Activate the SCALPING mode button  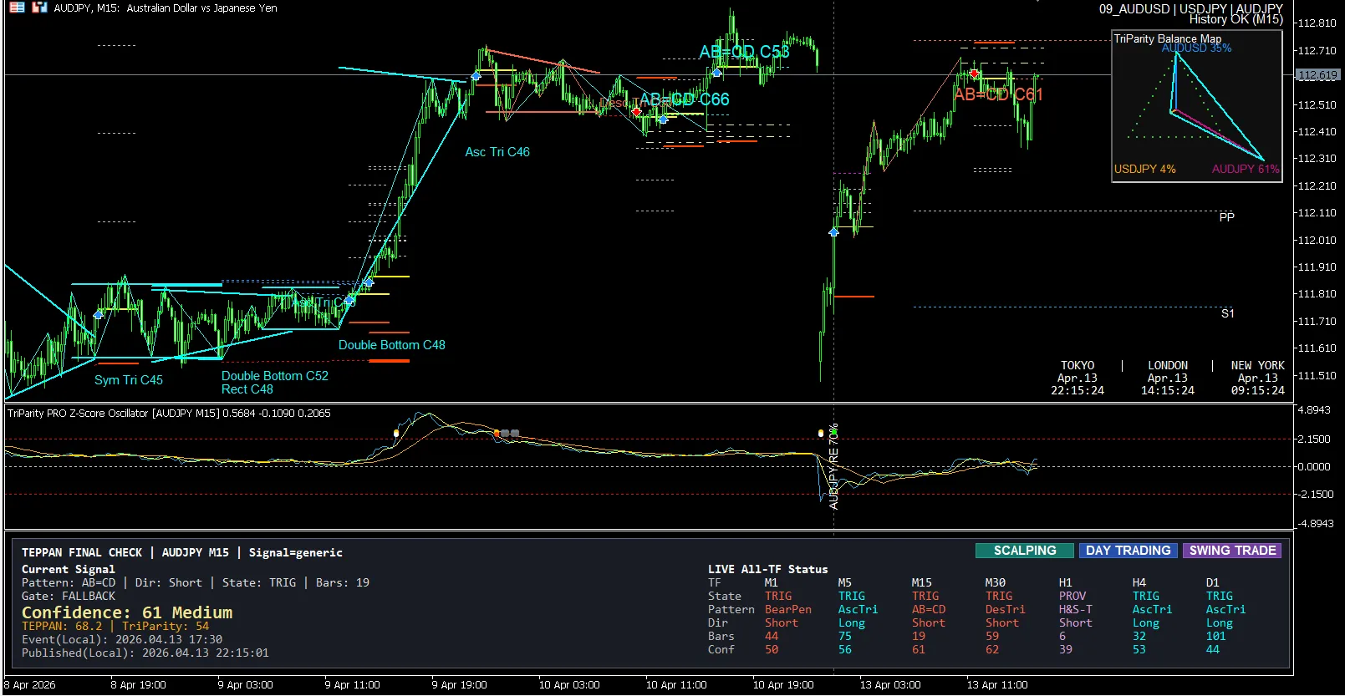coord(1025,551)
